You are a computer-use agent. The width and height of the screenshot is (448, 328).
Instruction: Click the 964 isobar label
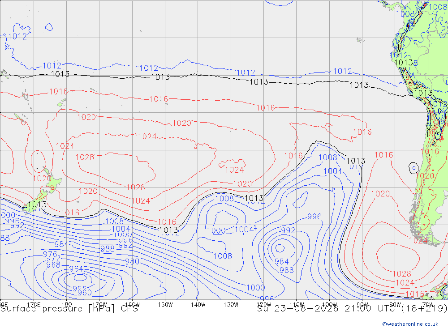76,269
